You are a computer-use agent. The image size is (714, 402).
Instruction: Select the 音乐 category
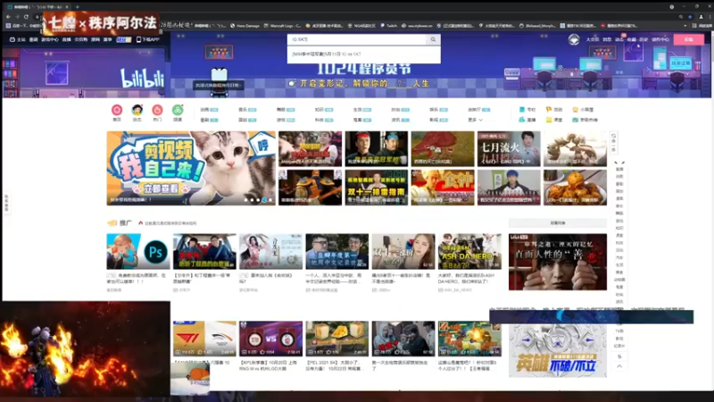point(247,109)
